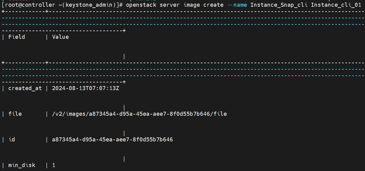The height and width of the screenshot is (171, 365).
Task: Click the created_at field label
Action: pyautogui.click(x=25, y=88)
